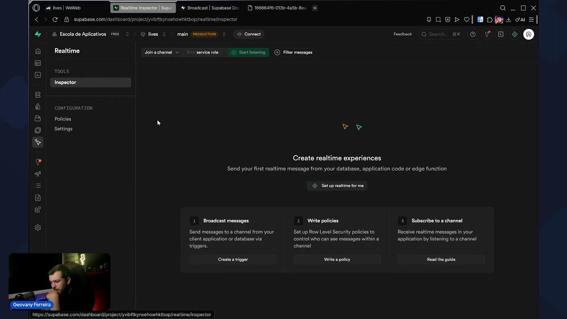Click the lives project name in breadcrumb
The width and height of the screenshot is (567, 319).
coord(153,34)
